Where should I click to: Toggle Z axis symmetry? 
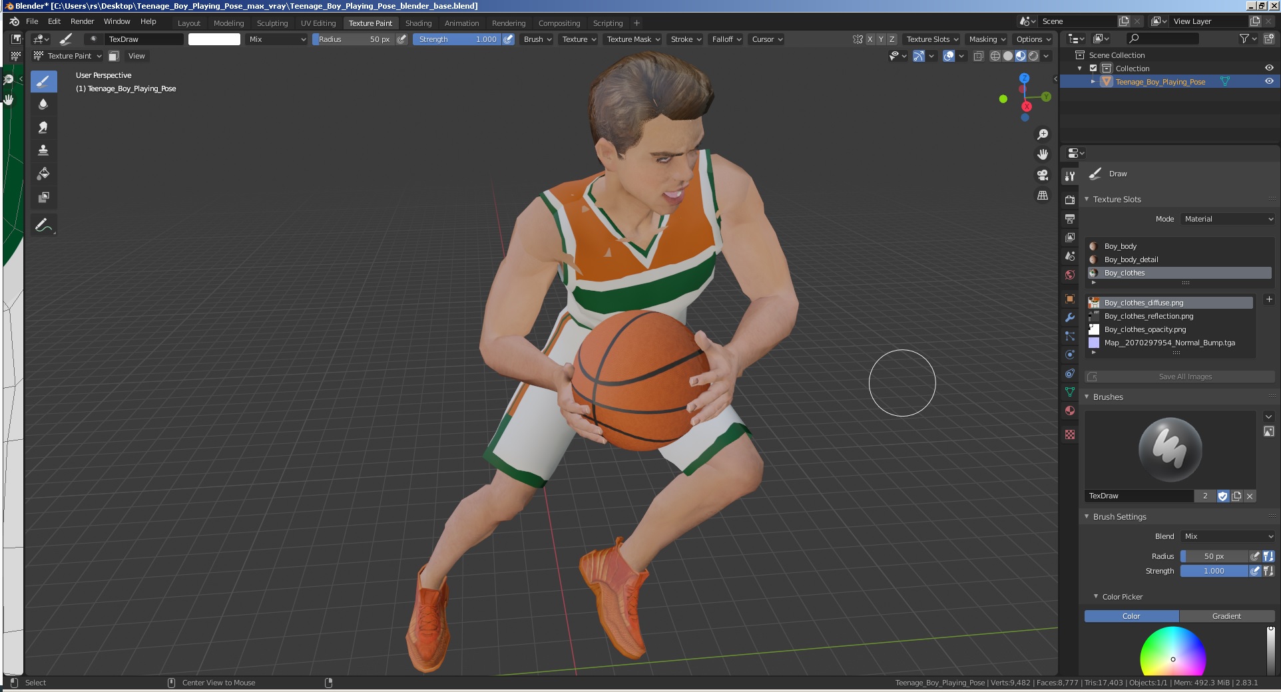click(x=892, y=39)
